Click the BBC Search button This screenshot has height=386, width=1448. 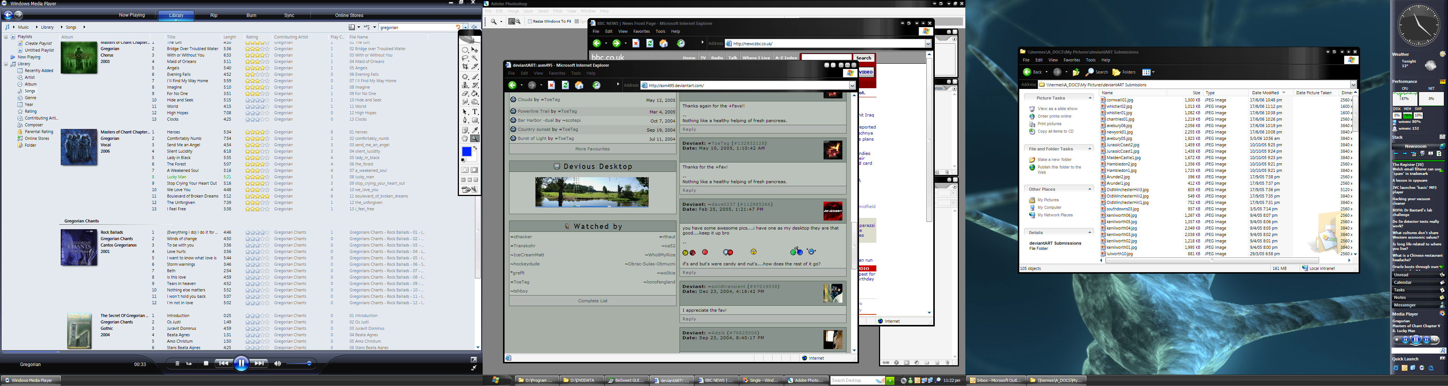[864, 58]
